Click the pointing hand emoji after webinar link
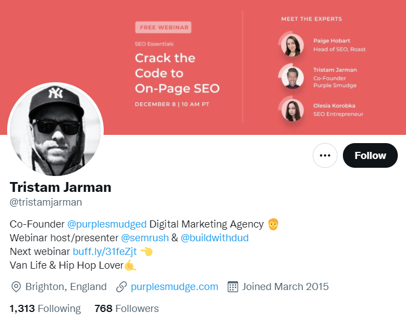 146,252
